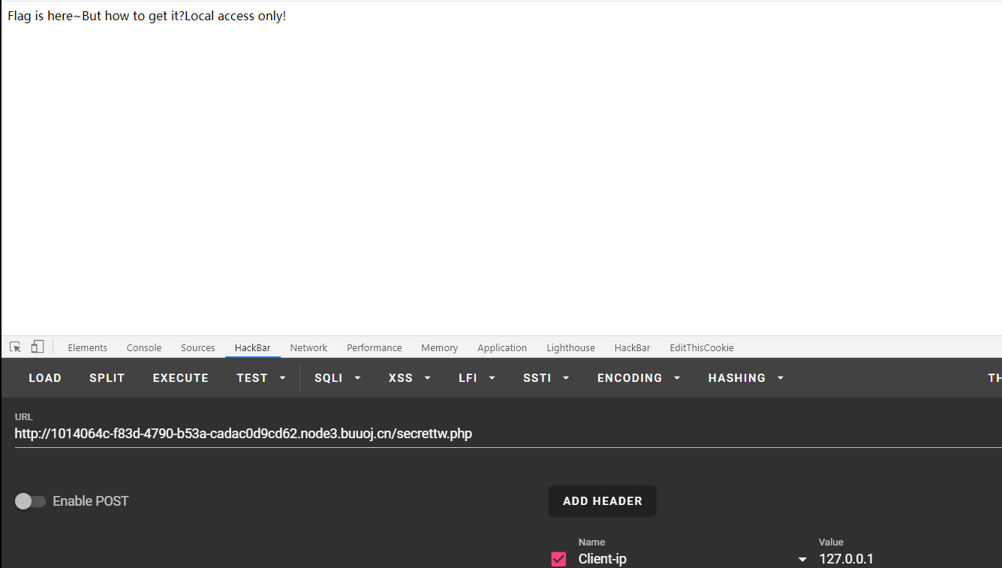This screenshot has width=1002, height=568.
Task: Open the ENCODING dropdown menu
Action: click(639, 378)
